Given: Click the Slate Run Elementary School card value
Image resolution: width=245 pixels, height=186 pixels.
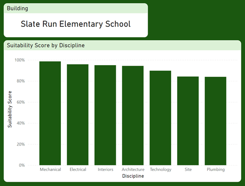Looking at the screenshot, I should [x=76, y=24].
